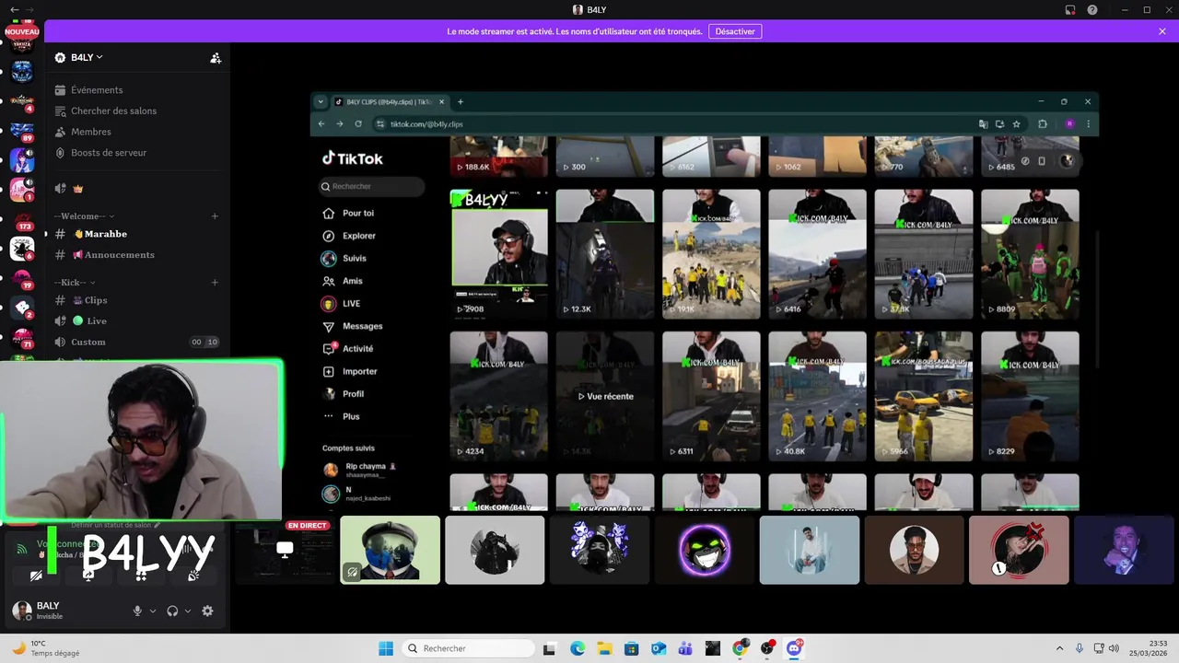Screen dimensions: 1179x663
Task: Open Amis in TikTok sidebar
Action: (x=353, y=281)
